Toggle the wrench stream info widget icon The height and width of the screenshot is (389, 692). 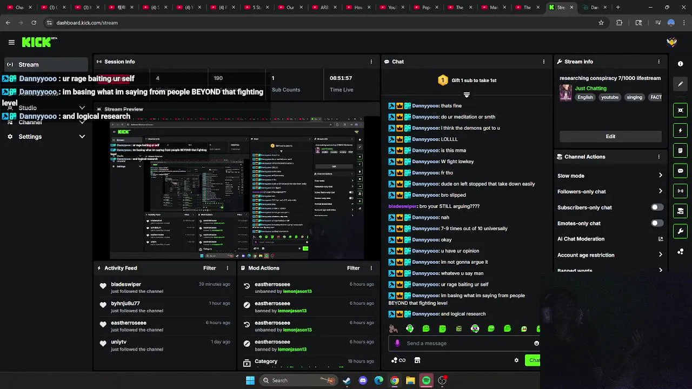tap(680, 231)
